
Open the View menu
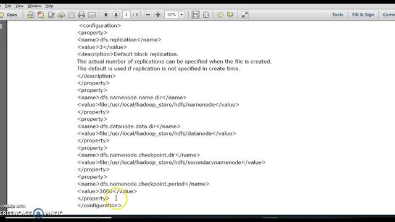click(x=19, y=6)
